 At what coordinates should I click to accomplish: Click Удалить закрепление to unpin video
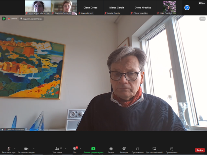[x=32, y=19]
